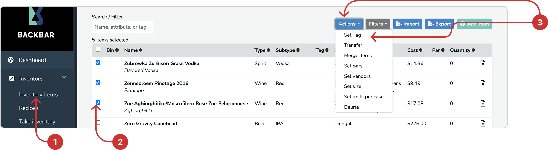Click the Import button
Image resolution: width=548 pixels, height=150 pixels.
408,24
